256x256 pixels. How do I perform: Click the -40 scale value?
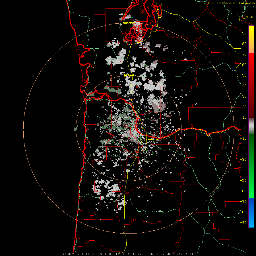(243, 170)
